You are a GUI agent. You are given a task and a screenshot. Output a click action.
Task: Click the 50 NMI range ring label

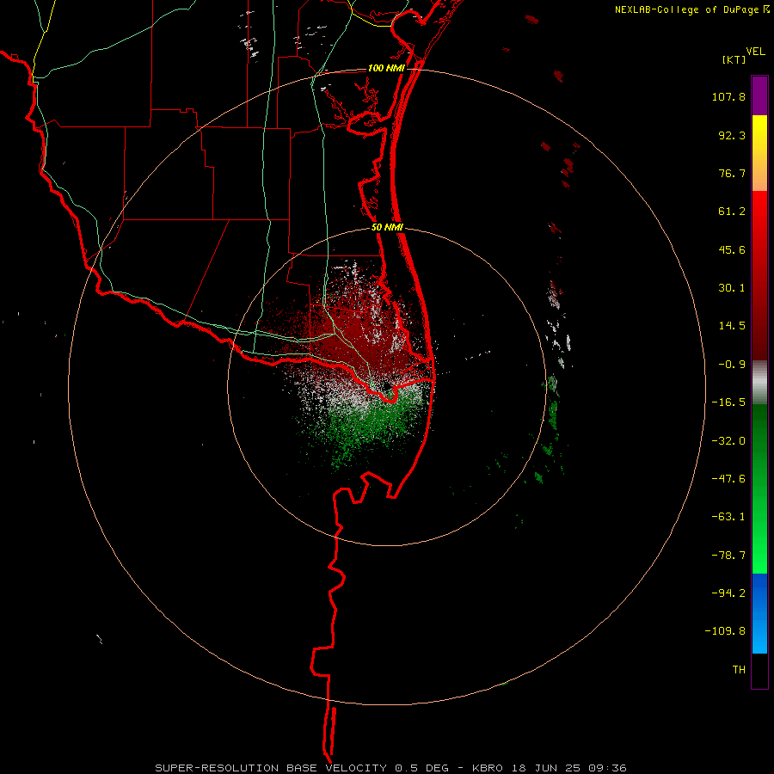(x=388, y=228)
